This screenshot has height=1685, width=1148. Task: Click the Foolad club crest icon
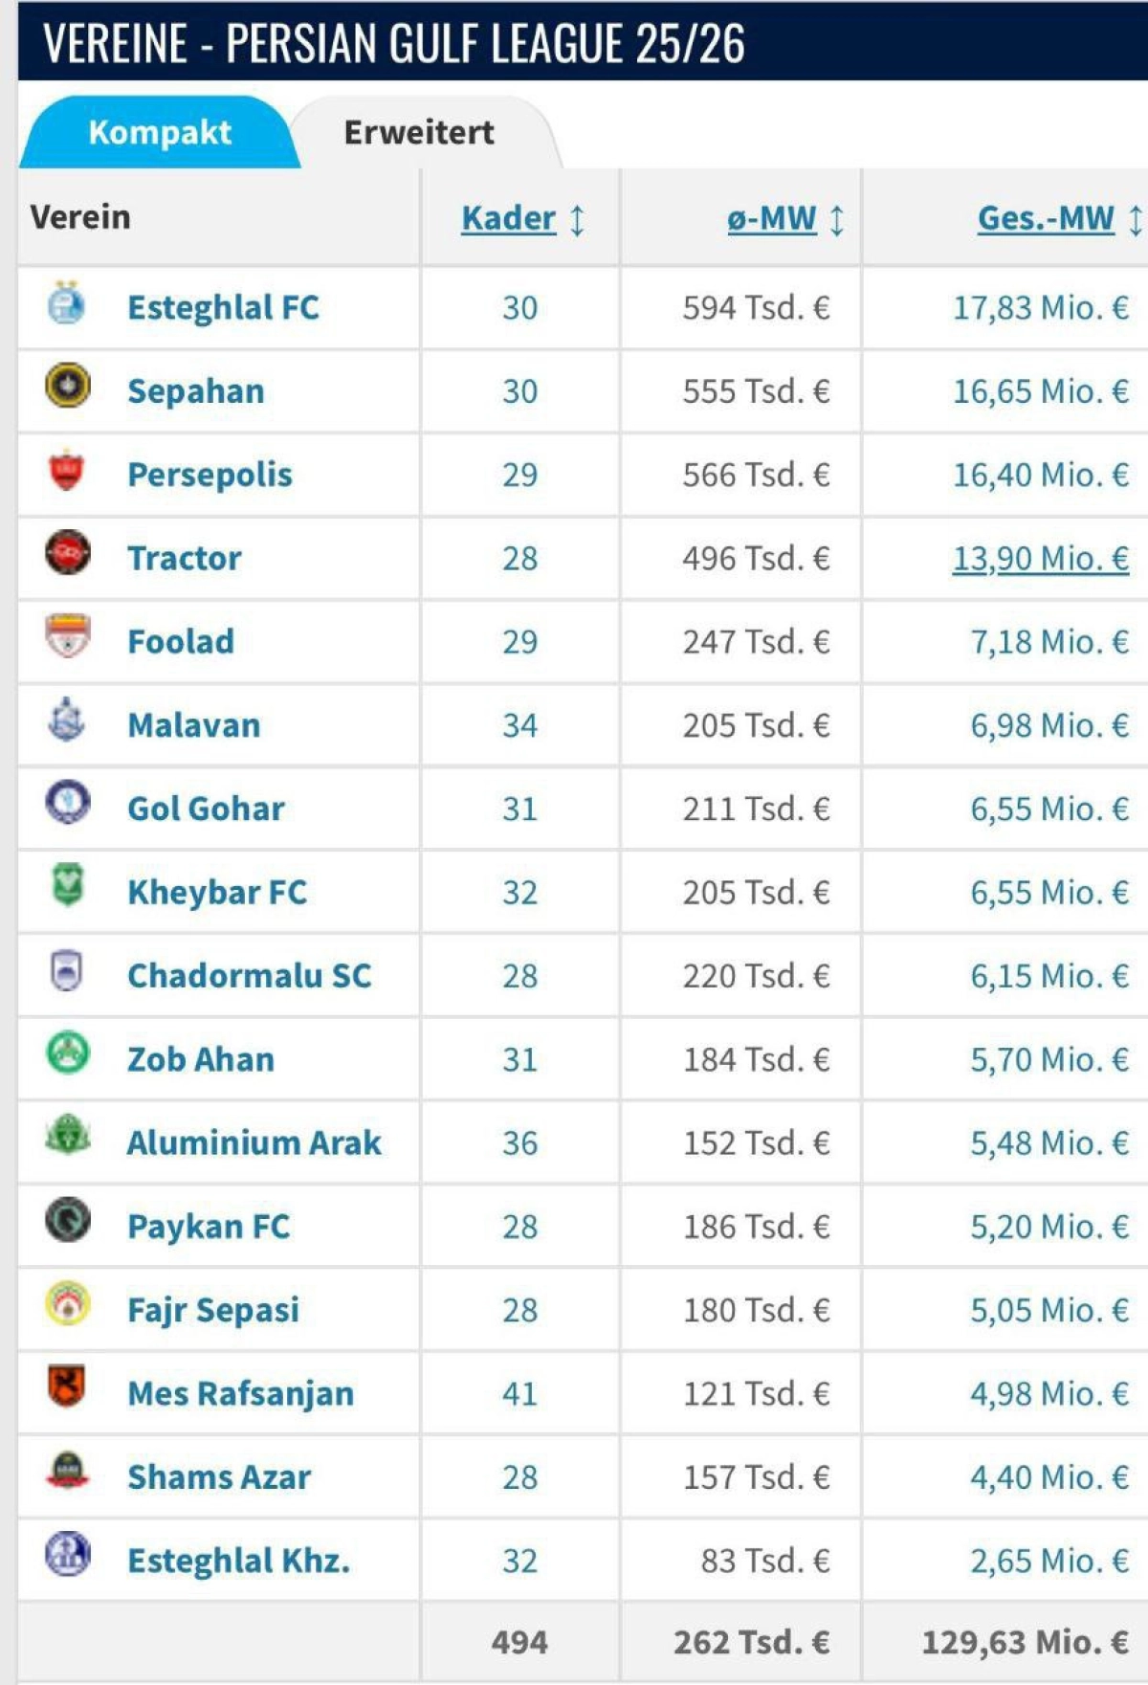coord(67,637)
